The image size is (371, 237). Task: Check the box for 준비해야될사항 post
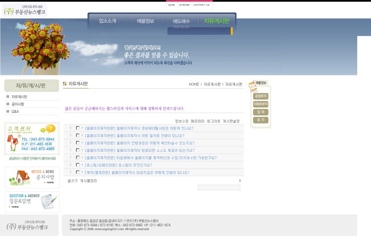pos(78,128)
